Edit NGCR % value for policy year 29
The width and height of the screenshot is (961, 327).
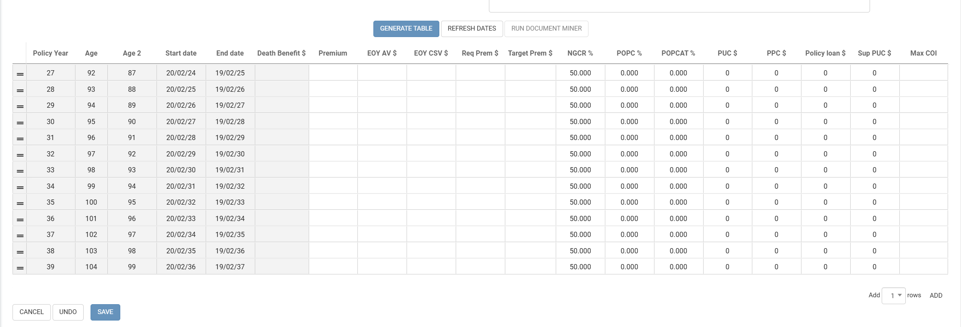[x=580, y=105]
